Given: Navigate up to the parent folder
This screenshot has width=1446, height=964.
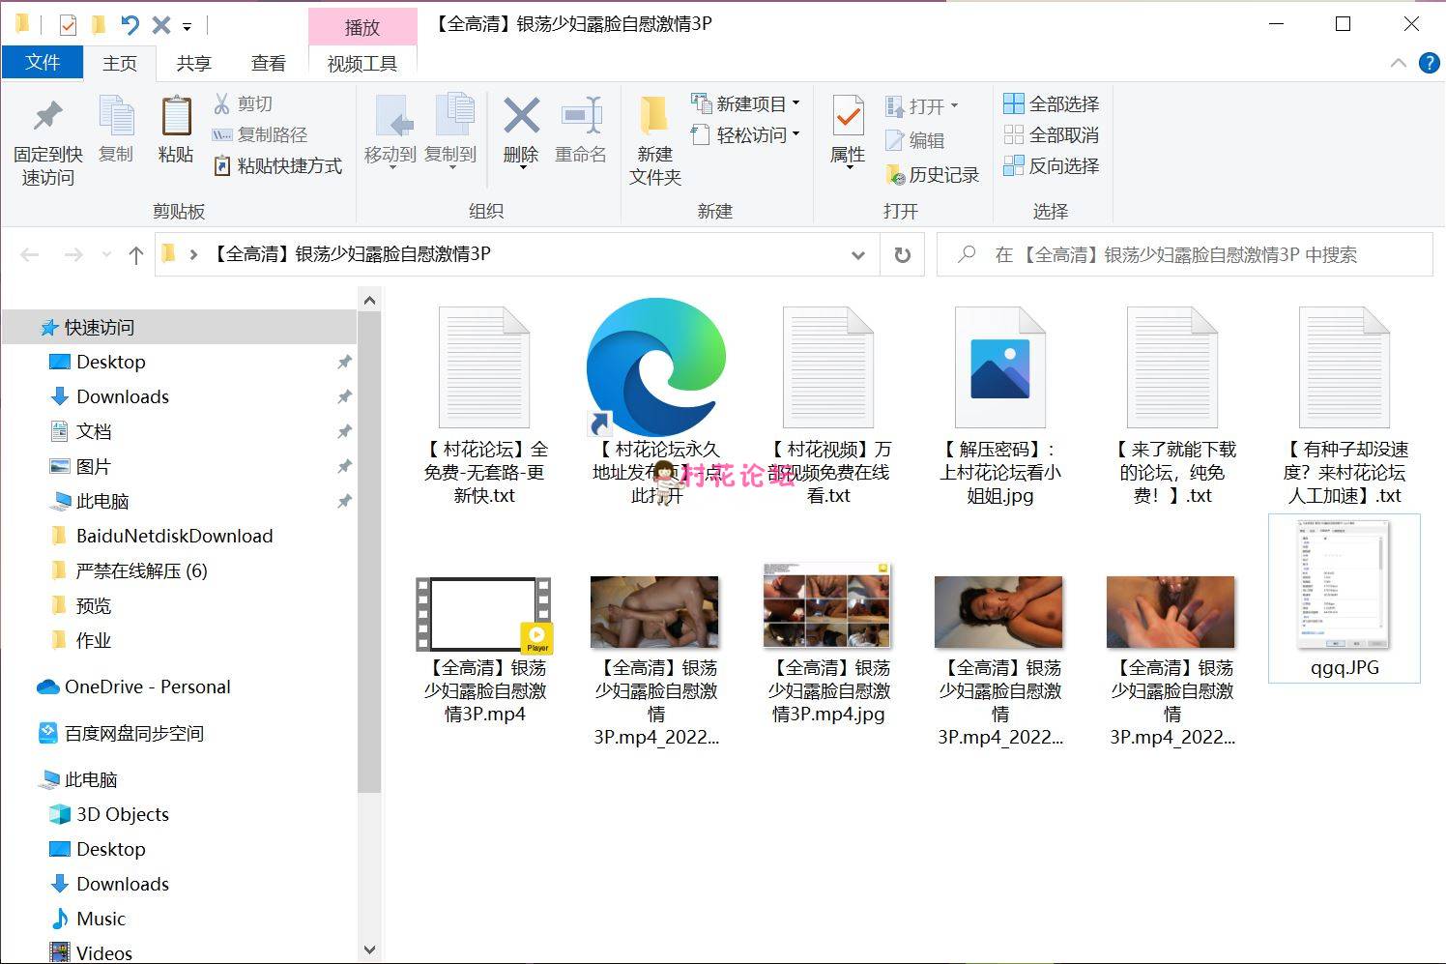Looking at the screenshot, I should point(136,254).
